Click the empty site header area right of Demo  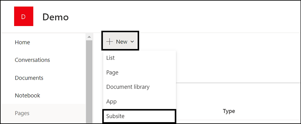coord(184,17)
